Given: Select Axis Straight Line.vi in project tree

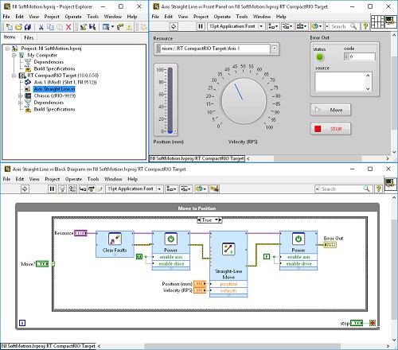Looking at the screenshot, I should tap(54, 89).
